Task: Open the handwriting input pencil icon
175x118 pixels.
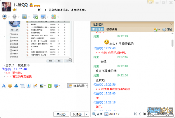Action: (x=35, y=86)
